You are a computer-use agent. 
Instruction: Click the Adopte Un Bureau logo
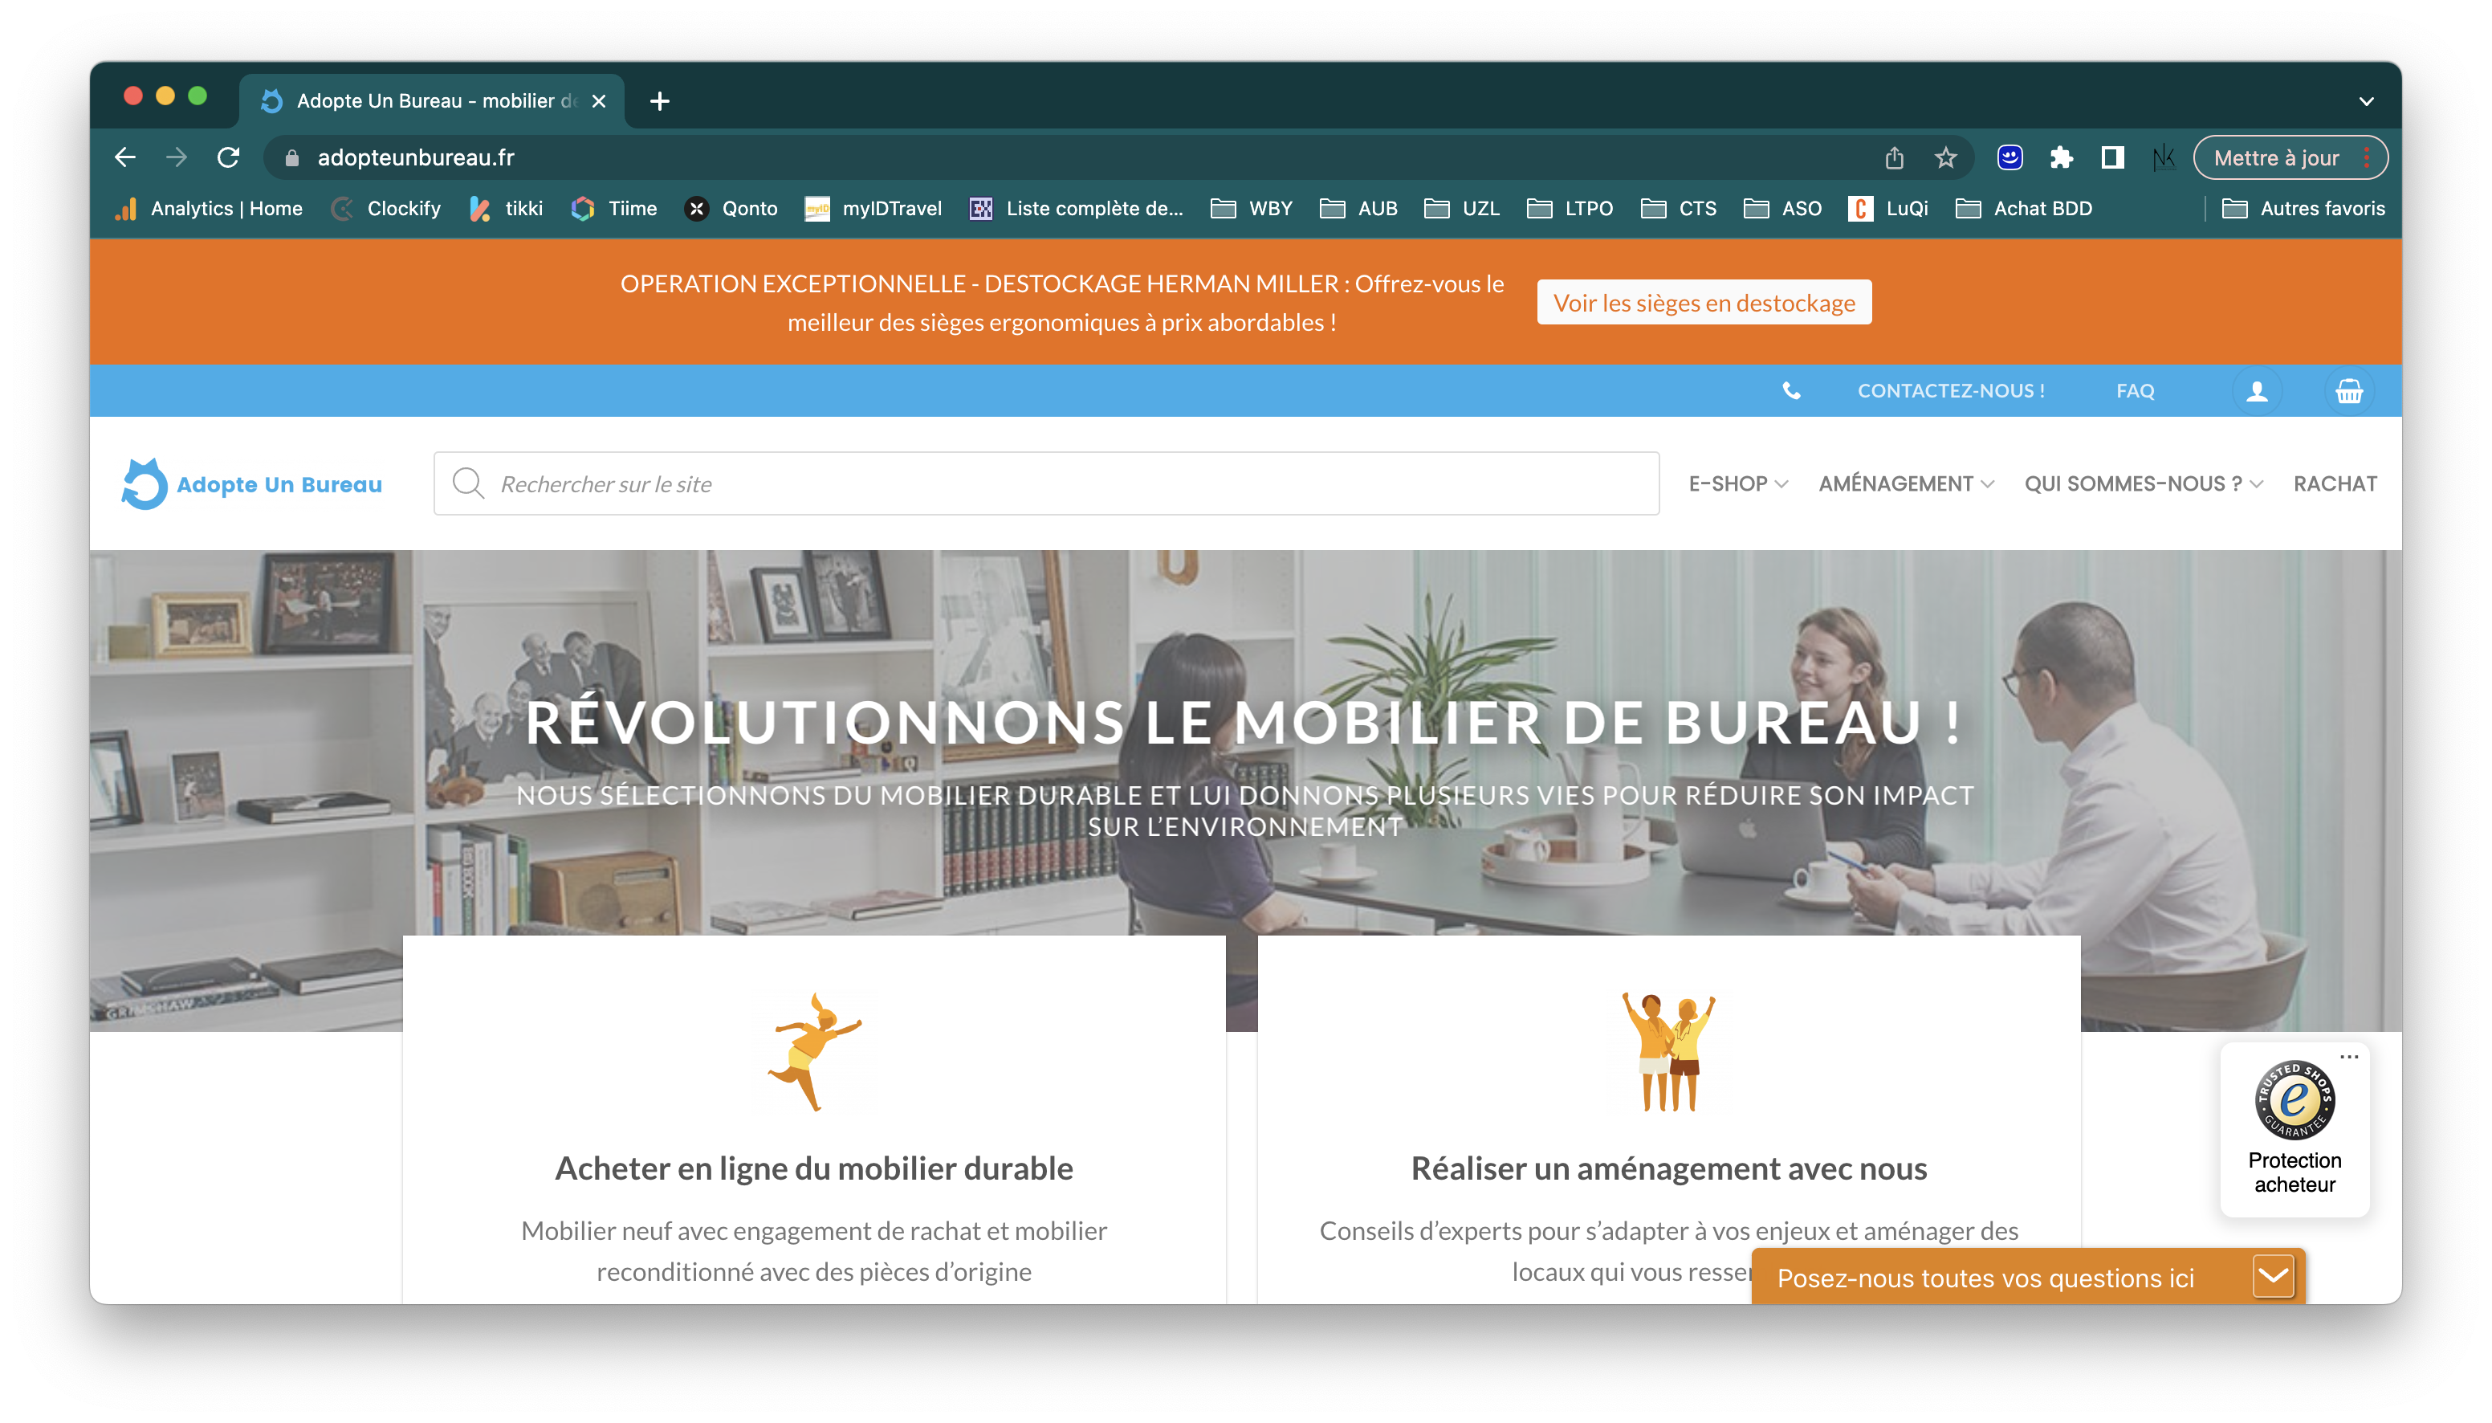(251, 483)
